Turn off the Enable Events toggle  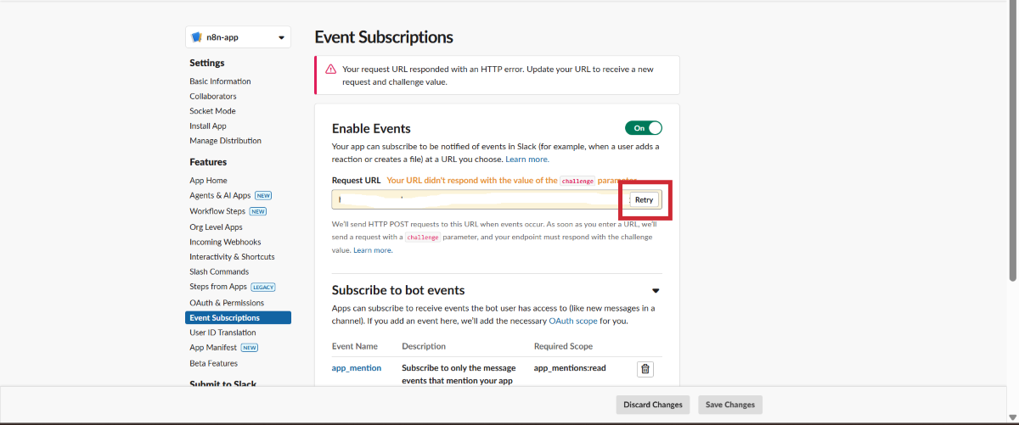(x=643, y=128)
